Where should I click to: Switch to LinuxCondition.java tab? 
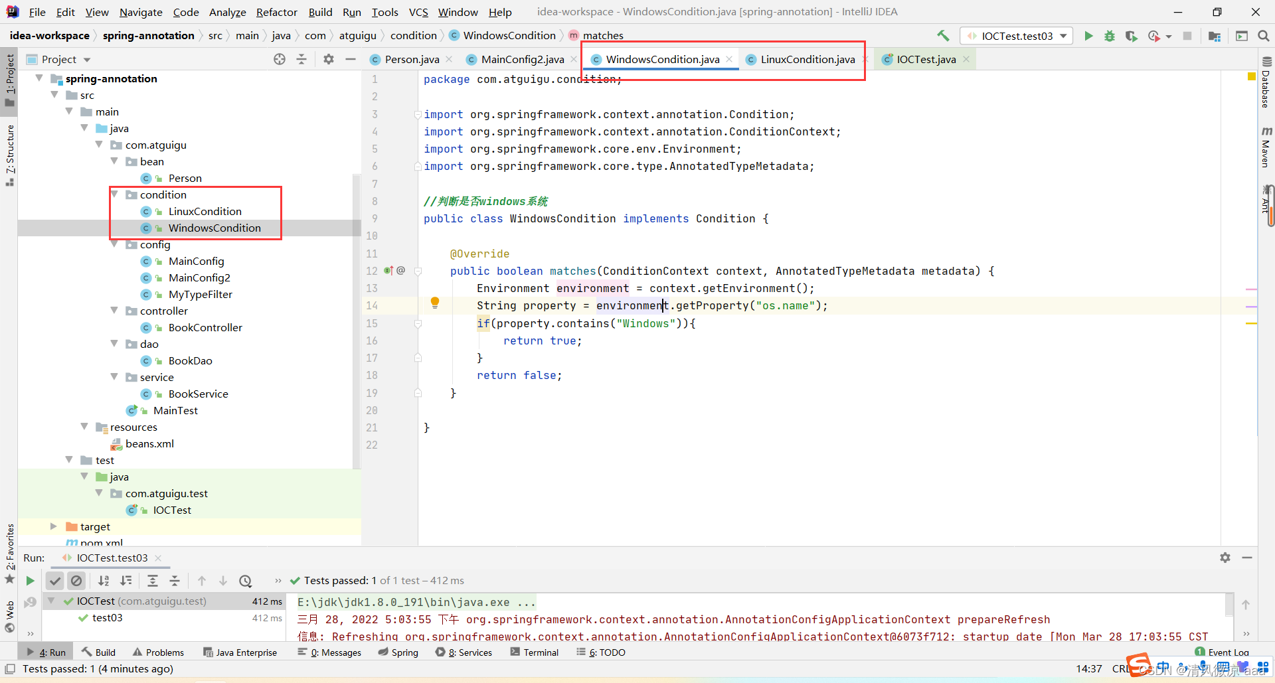pos(807,59)
